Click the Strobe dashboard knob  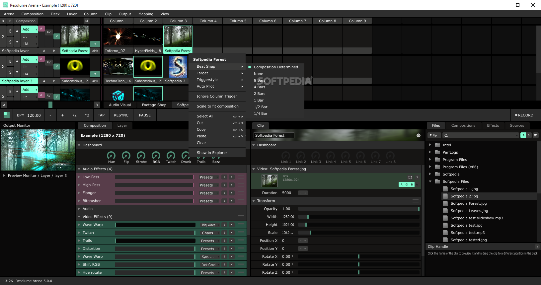point(141,155)
